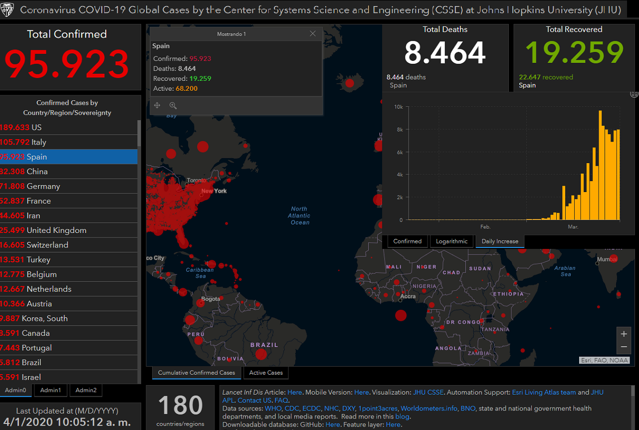Select France in the country list
The image size is (639, 430).
click(69, 201)
